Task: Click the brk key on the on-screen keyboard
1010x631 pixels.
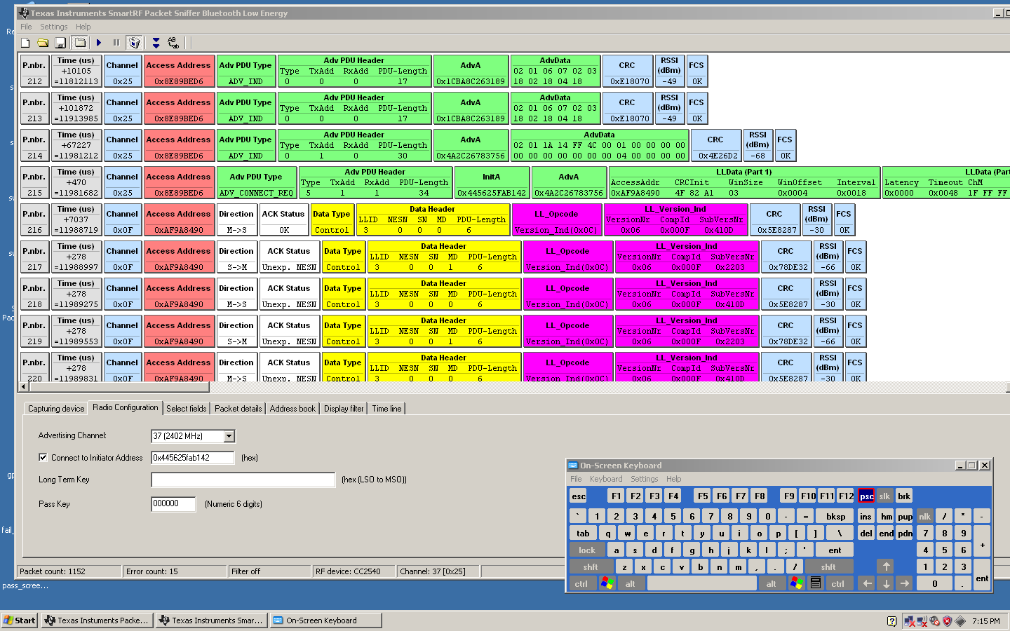Action: (904, 496)
